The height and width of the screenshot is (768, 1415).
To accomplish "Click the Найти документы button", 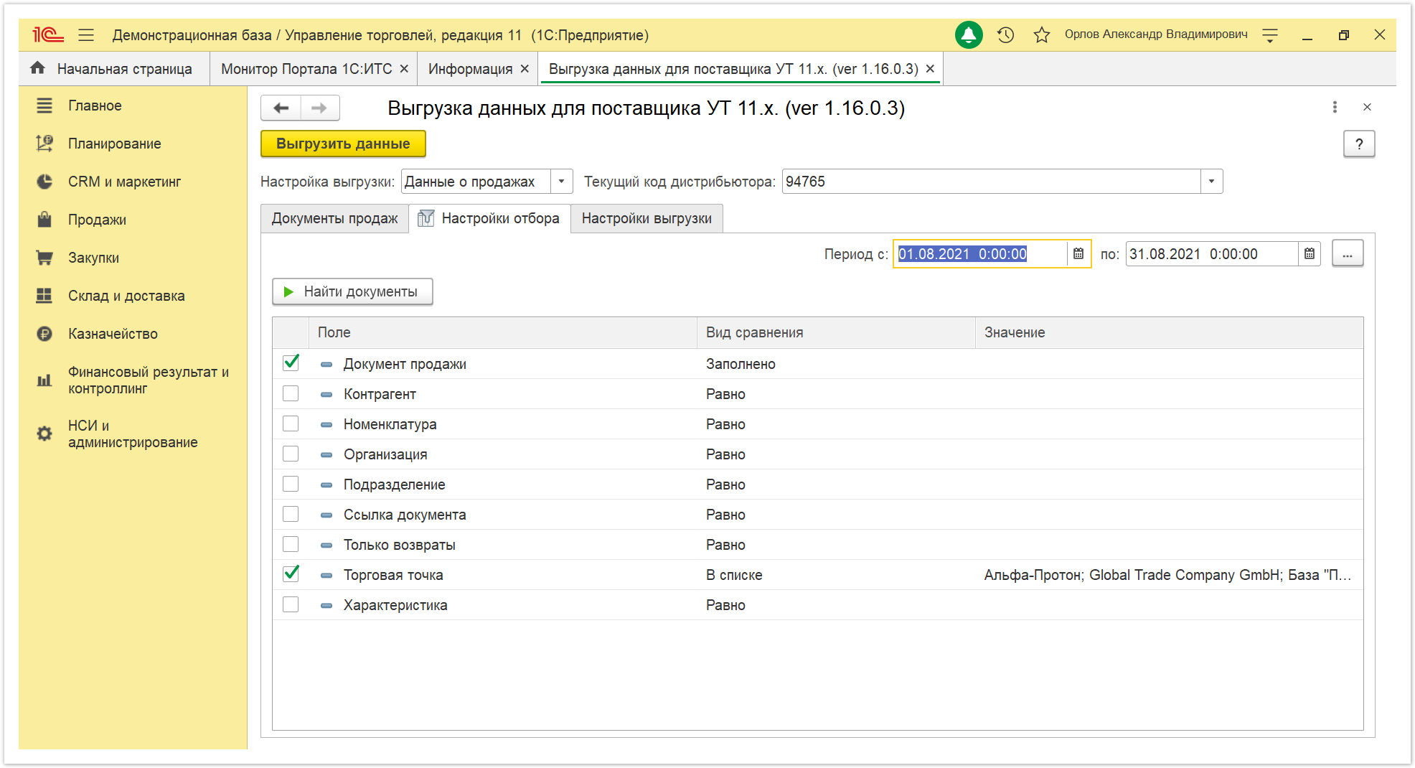I will point(352,291).
